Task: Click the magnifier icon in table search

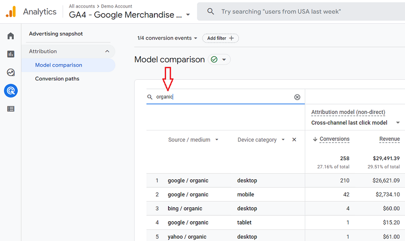Action: point(150,97)
